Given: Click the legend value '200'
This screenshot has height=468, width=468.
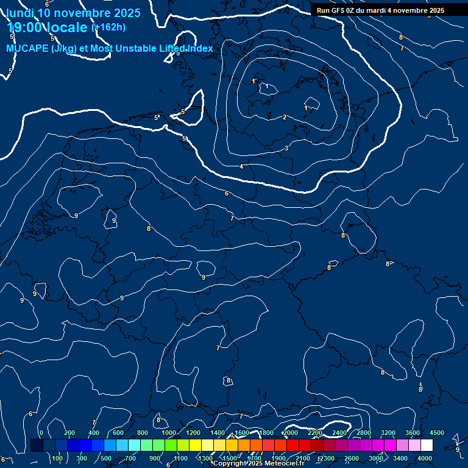Looking at the screenshot, I should coord(69,433).
